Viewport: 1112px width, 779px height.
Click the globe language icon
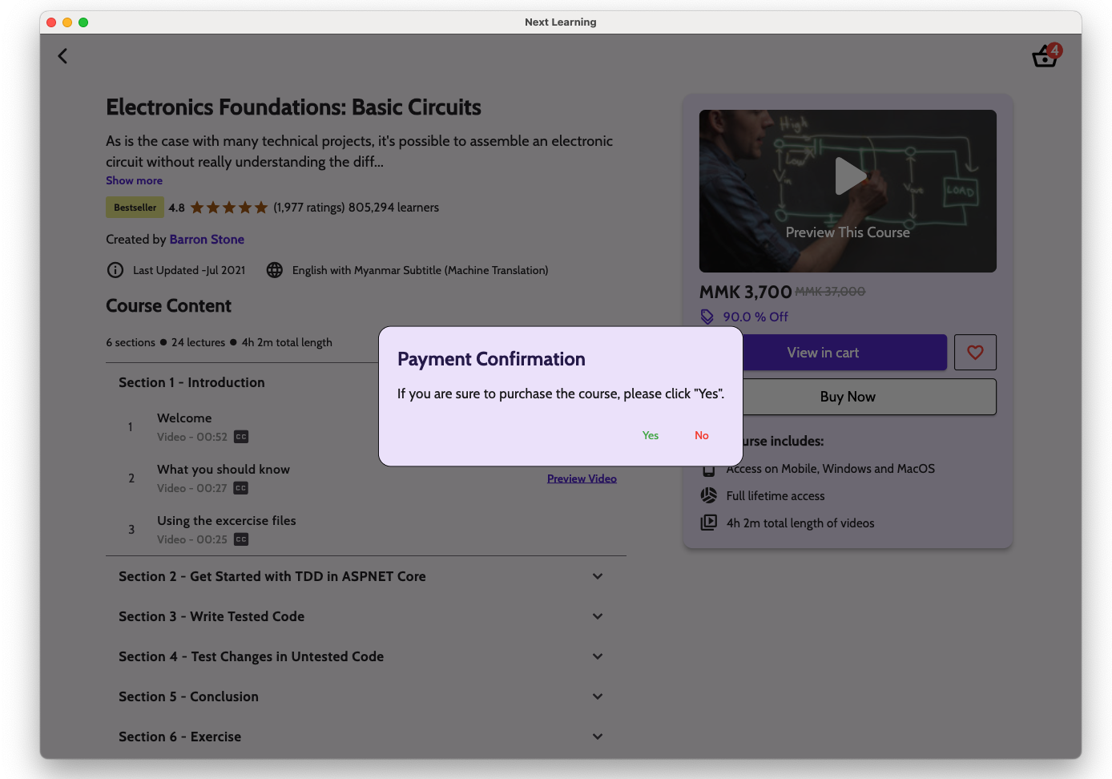pos(275,270)
